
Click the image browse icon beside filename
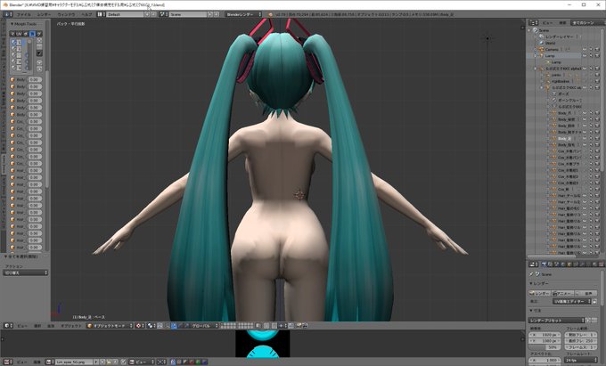(x=50, y=362)
